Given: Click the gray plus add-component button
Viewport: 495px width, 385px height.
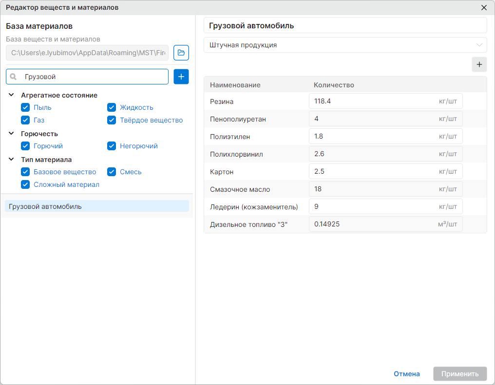Looking at the screenshot, I should (x=479, y=64).
